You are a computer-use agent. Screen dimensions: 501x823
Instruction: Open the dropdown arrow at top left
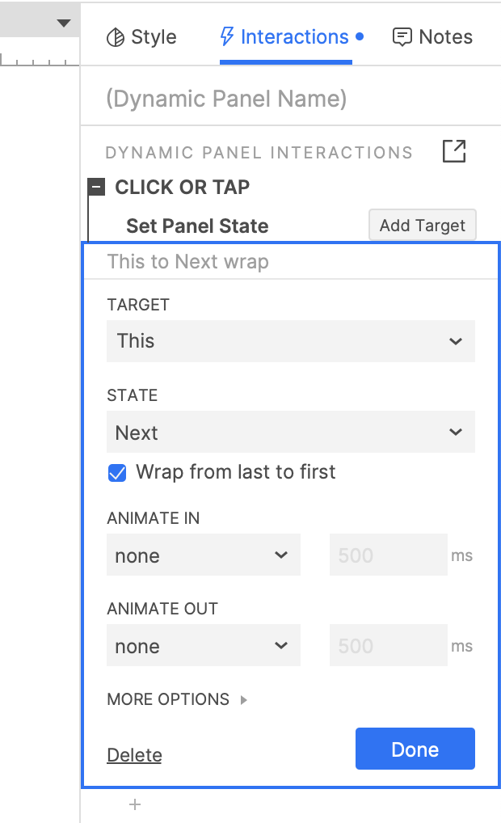[x=64, y=23]
